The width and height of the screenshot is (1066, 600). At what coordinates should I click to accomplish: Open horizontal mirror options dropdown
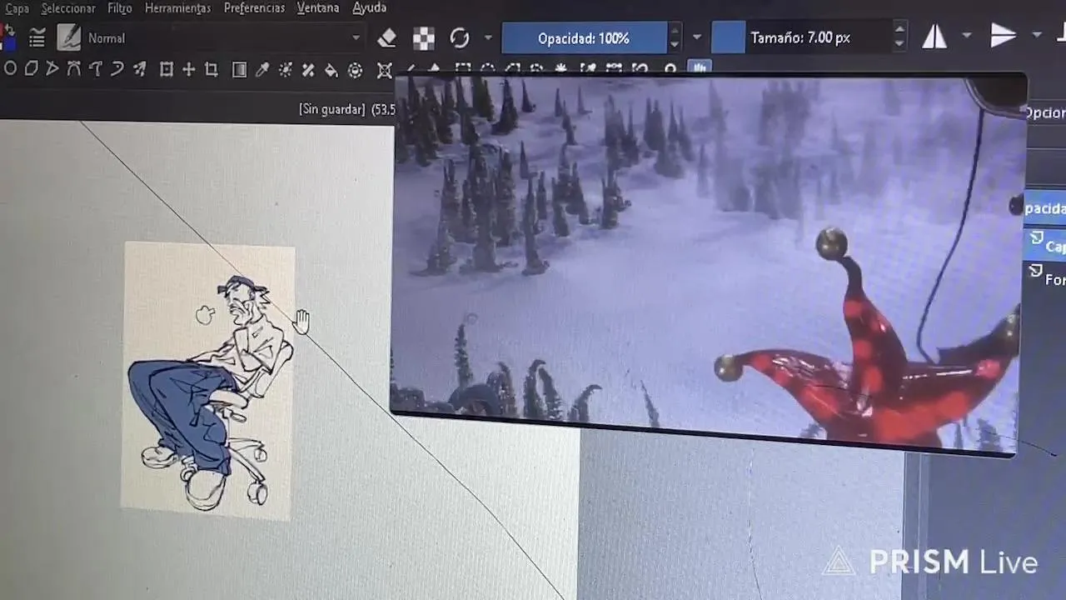(967, 35)
